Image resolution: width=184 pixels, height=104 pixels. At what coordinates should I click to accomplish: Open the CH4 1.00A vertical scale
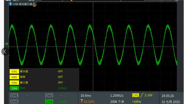63,101
